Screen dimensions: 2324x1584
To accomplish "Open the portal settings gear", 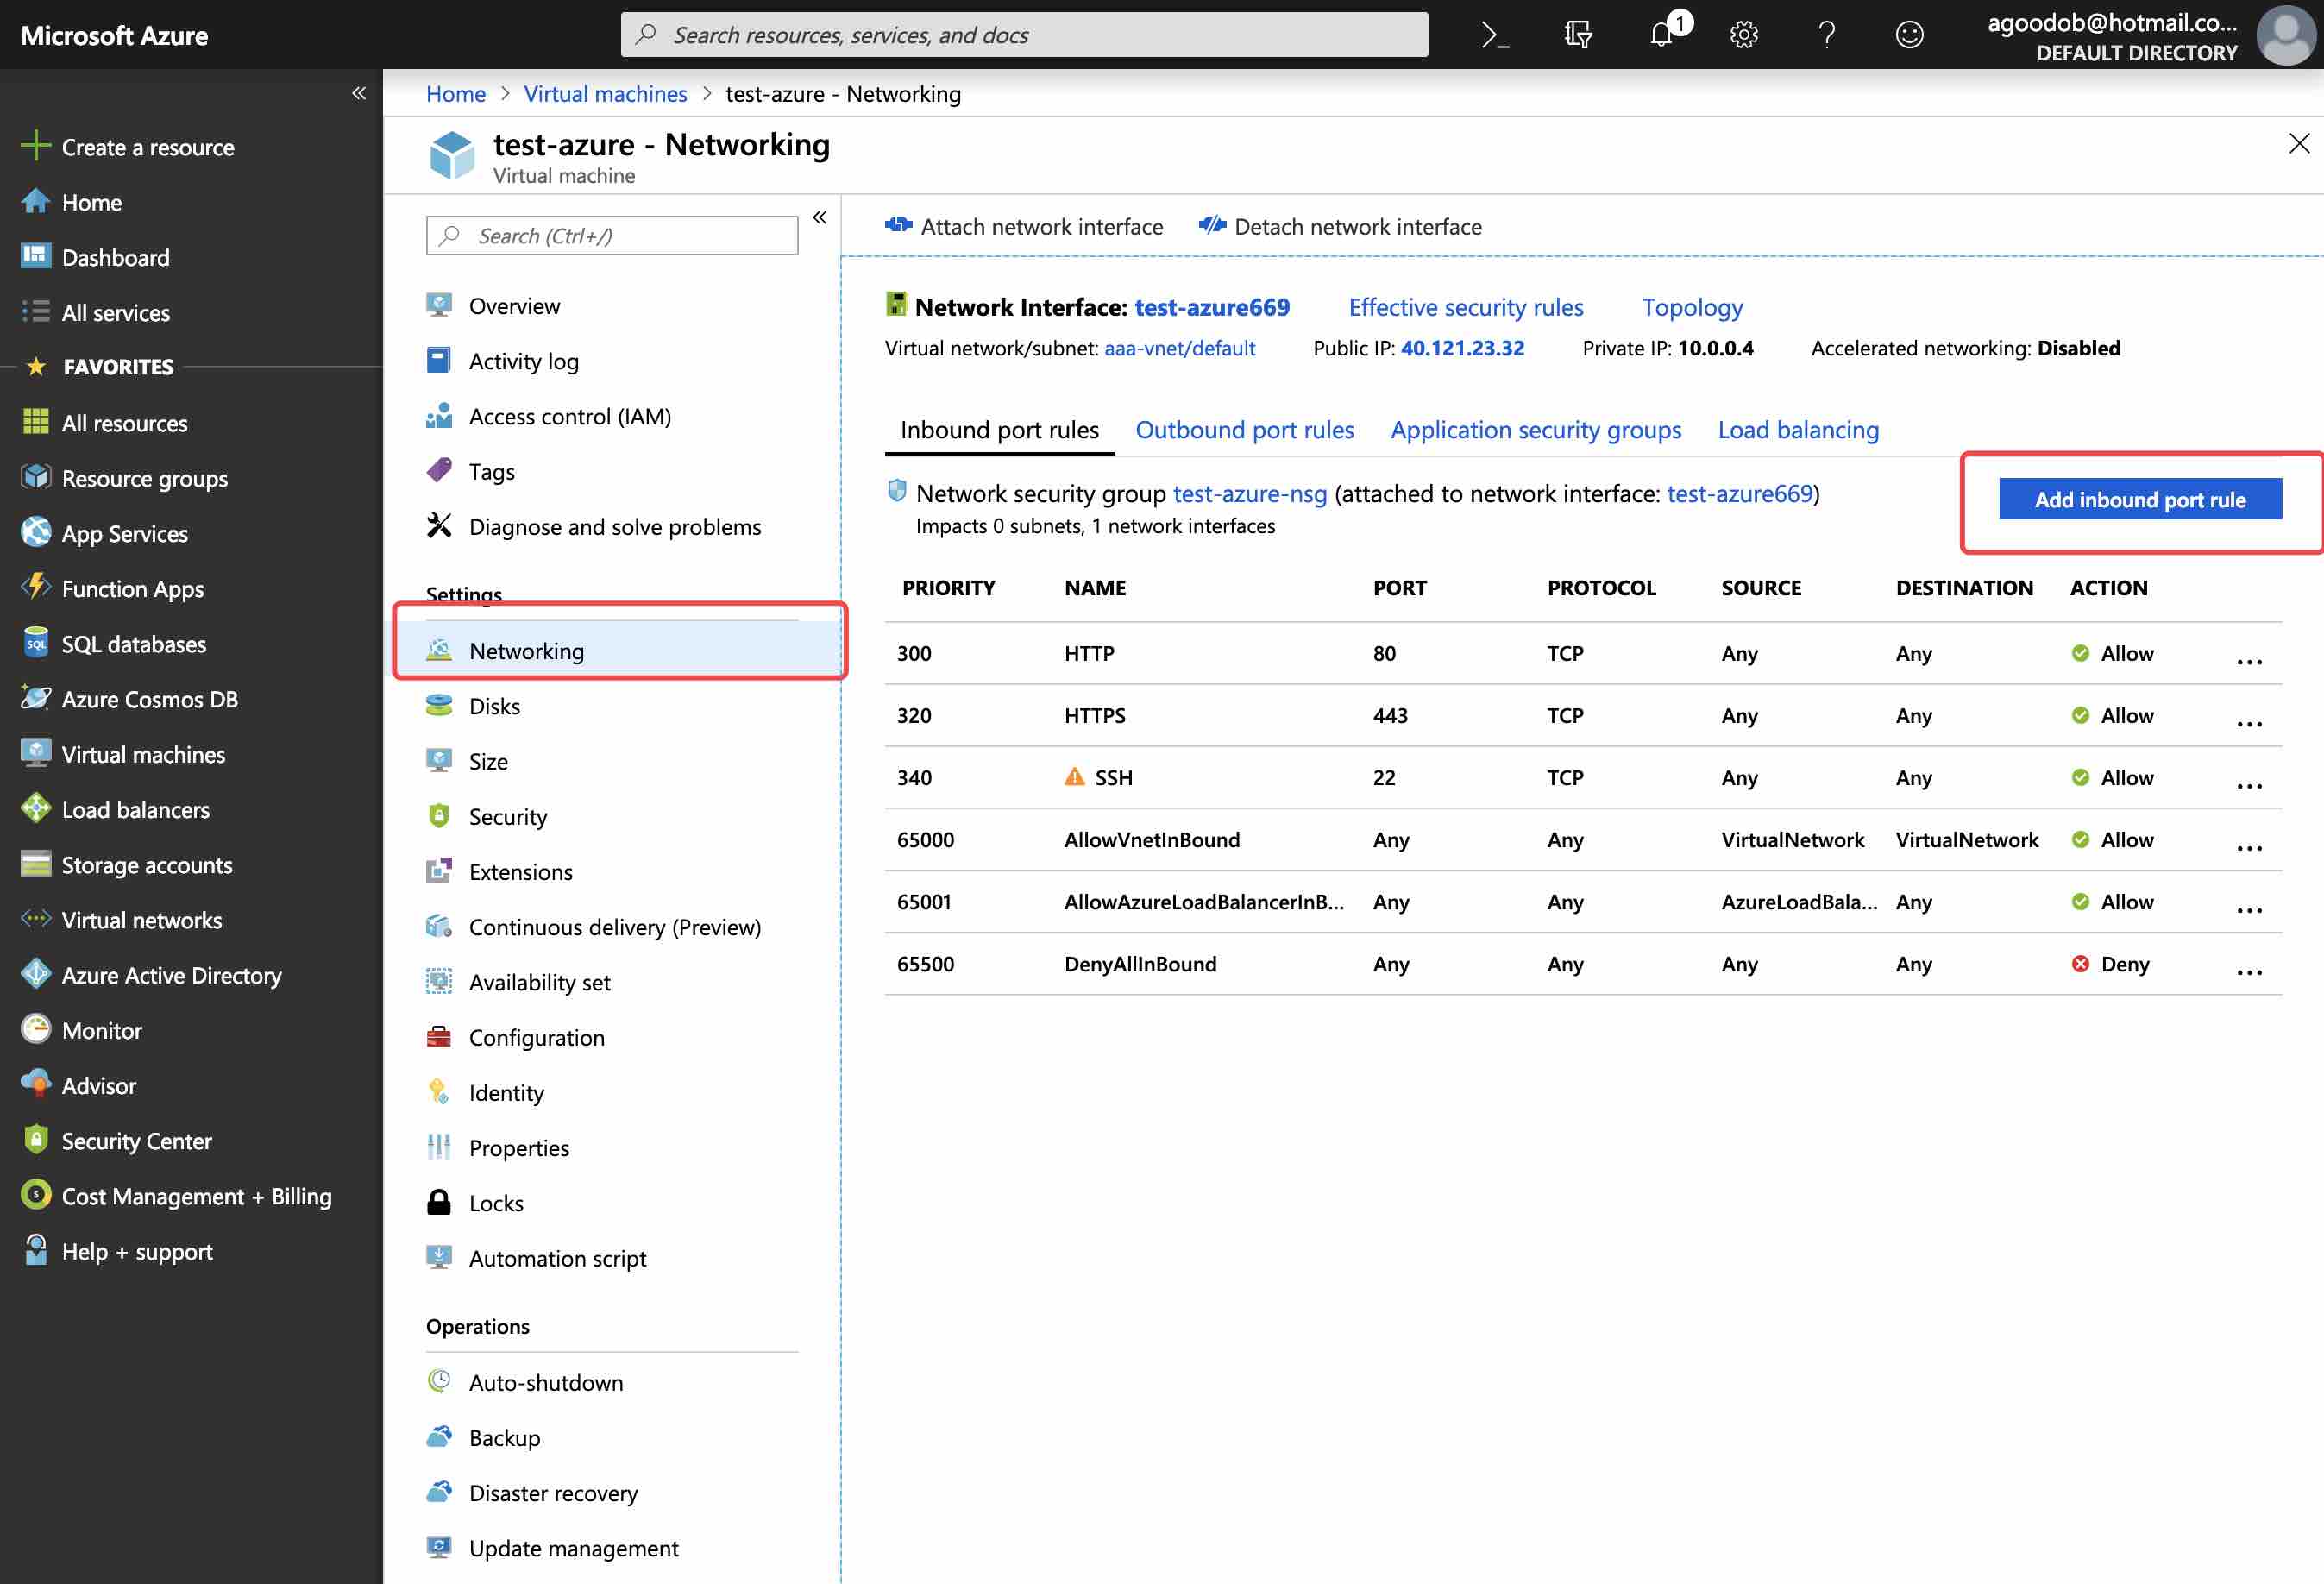I will [x=1744, y=35].
